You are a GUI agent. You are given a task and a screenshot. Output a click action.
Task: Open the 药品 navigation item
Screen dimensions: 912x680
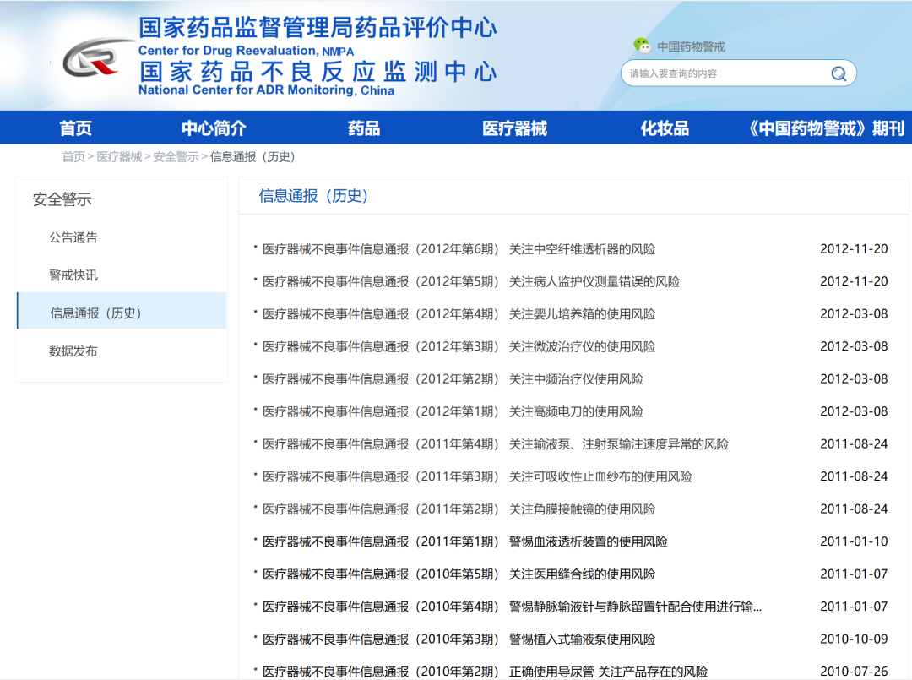363,128
